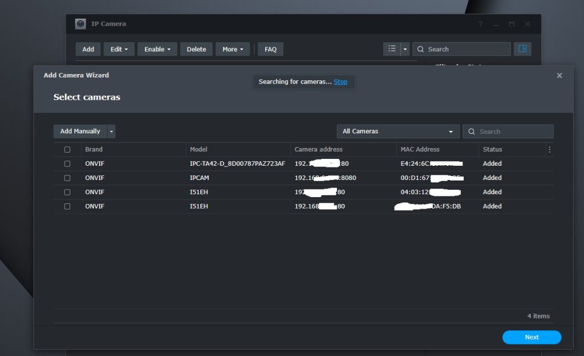Sort by the Camera address column header

318,149
